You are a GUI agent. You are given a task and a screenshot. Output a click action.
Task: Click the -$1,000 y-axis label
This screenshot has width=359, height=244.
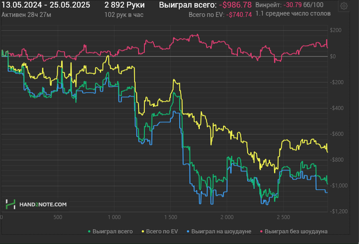point(339,186)
